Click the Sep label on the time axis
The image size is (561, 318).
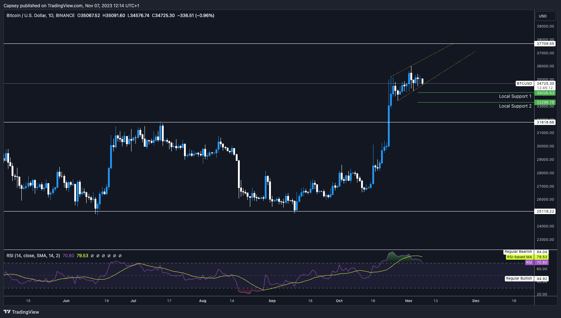tap(272, 301)
